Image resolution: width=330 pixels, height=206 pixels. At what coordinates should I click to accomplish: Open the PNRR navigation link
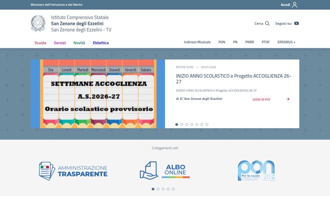click(x=249, y=42)
